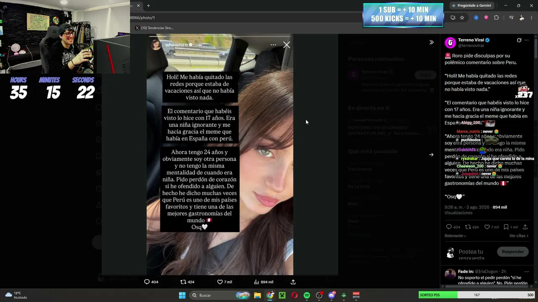Viewport: 538px width, 302px height.
Task: Open Windows Start menu
Action: pos(182,295)
